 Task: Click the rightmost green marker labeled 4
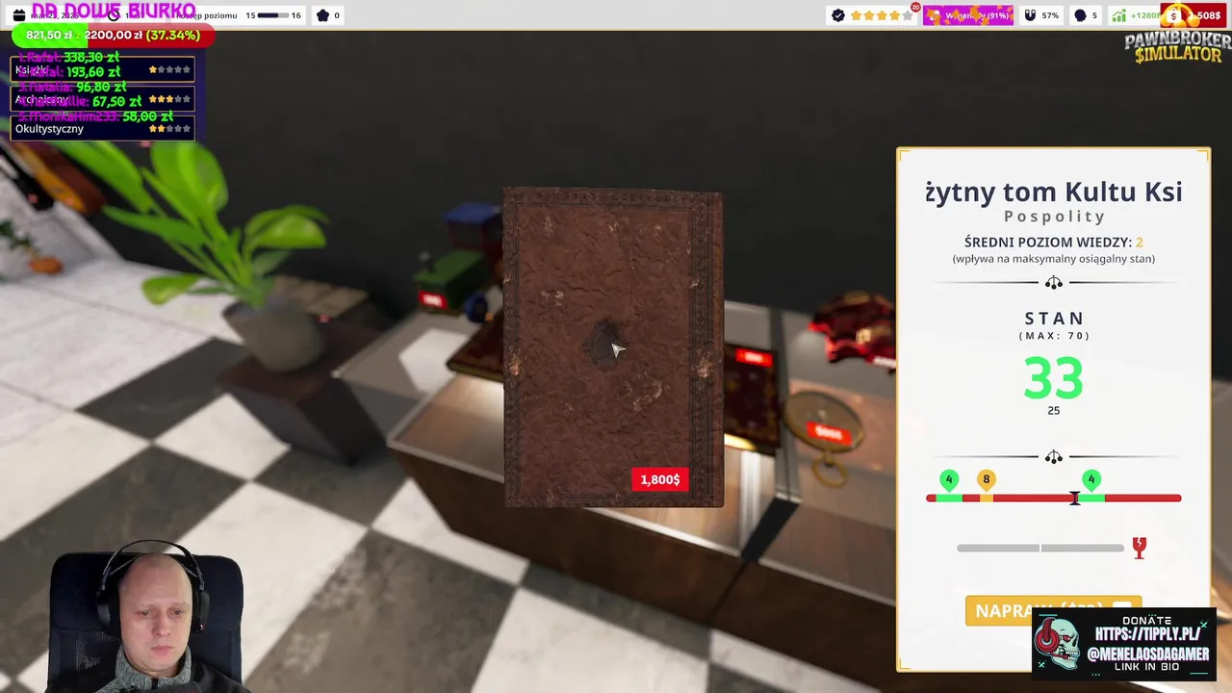tap(1091, 479)
